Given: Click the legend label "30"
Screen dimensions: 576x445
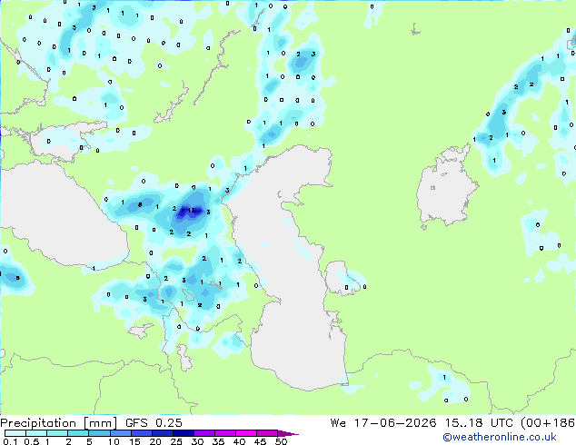Looking at the screenshot, I should 197,441.
